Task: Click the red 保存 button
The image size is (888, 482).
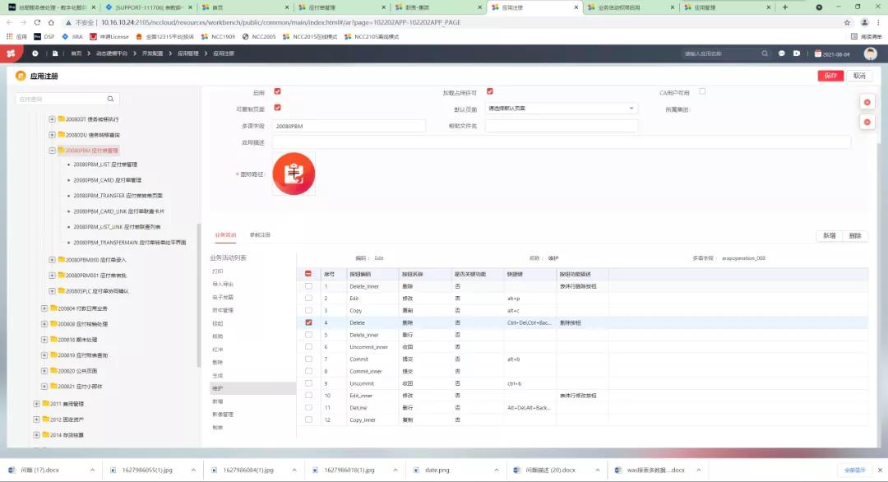Action: coord(830,76)
